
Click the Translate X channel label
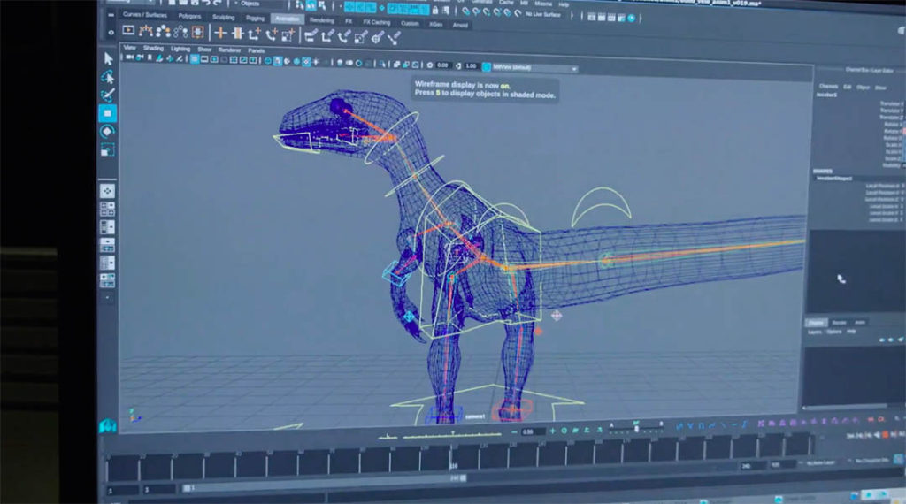(x=890, y=104)
